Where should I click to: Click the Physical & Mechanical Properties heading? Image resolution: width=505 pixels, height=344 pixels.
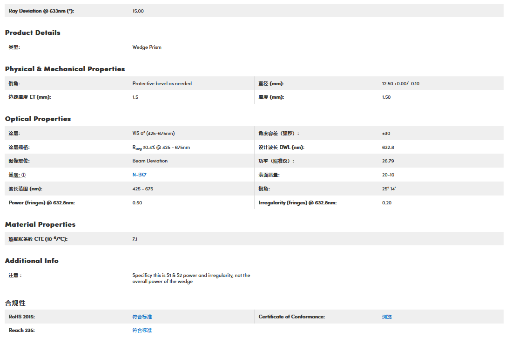(65, 69)
